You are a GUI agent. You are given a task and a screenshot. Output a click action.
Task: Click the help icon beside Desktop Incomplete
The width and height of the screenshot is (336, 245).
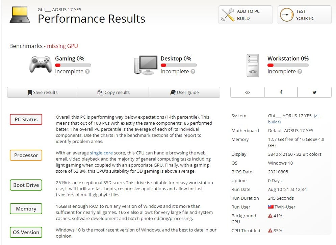tap(193, 72)
